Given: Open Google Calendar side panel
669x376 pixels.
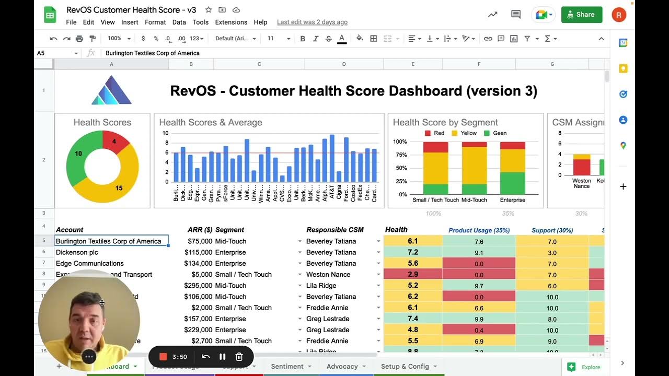Looking at the screenshot, I should point(623,43).
